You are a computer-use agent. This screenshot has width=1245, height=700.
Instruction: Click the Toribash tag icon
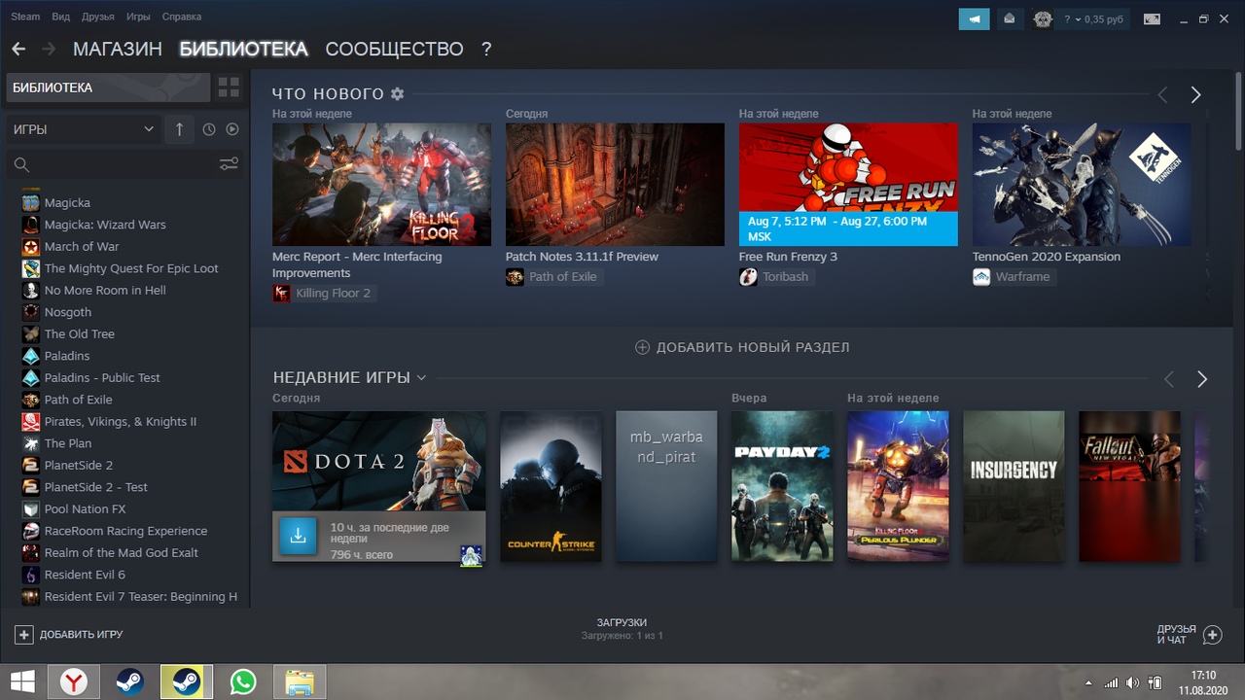tap(748, 276)
